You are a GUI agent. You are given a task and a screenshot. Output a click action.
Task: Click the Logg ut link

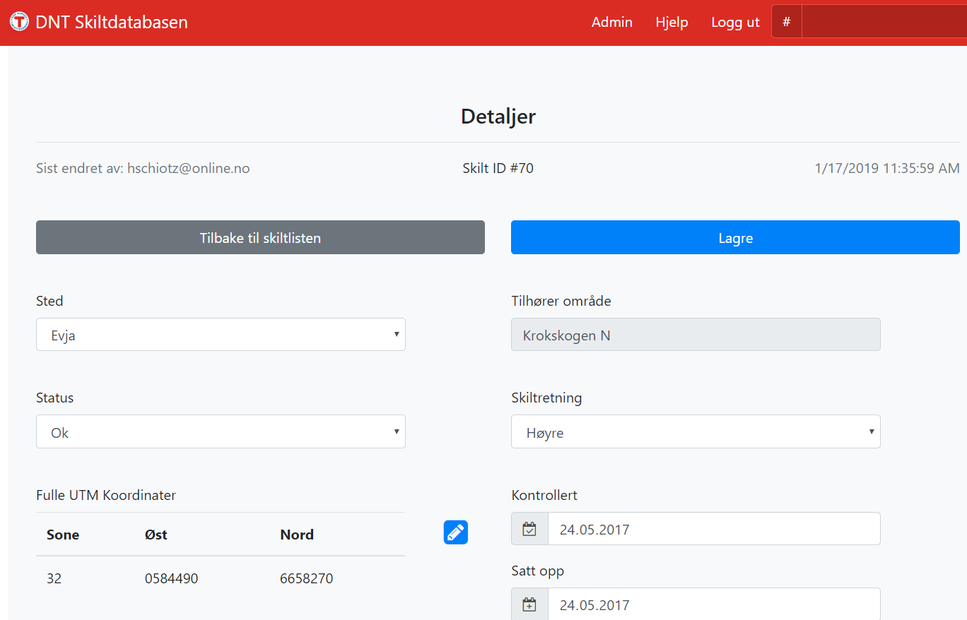click(x=735, y=22)
